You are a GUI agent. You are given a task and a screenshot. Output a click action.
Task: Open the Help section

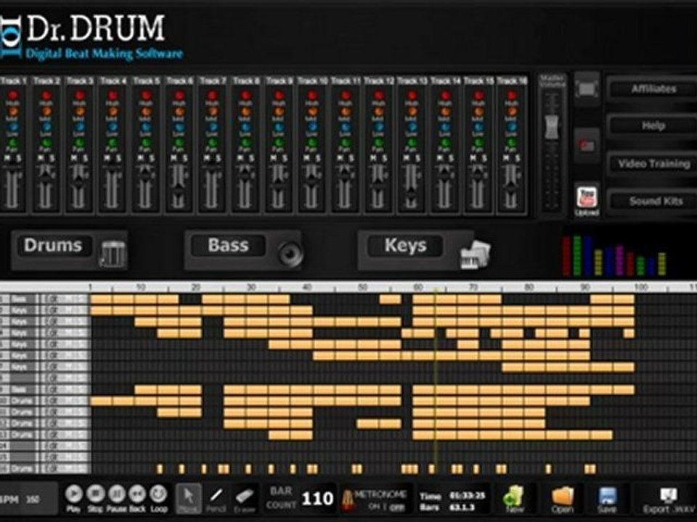click(653, 126)
